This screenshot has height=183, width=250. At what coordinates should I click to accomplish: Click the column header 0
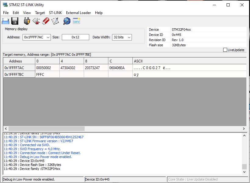(x=47, y=61)
